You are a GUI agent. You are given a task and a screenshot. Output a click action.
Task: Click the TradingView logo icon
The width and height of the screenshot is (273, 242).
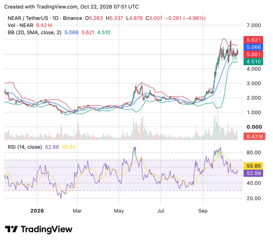[x=11, y=229]
